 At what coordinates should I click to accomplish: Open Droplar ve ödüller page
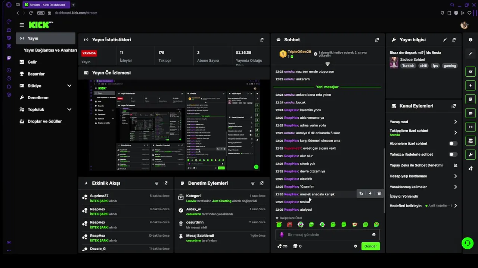(x=46, y=121)
